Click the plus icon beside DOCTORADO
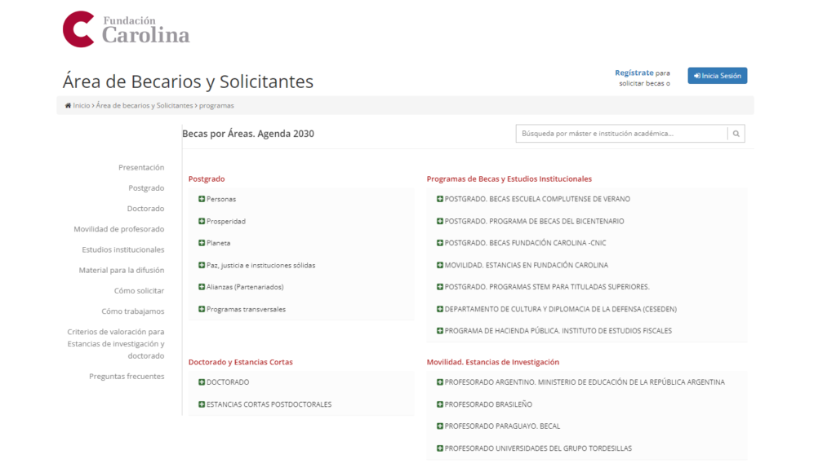 [202, 382]
